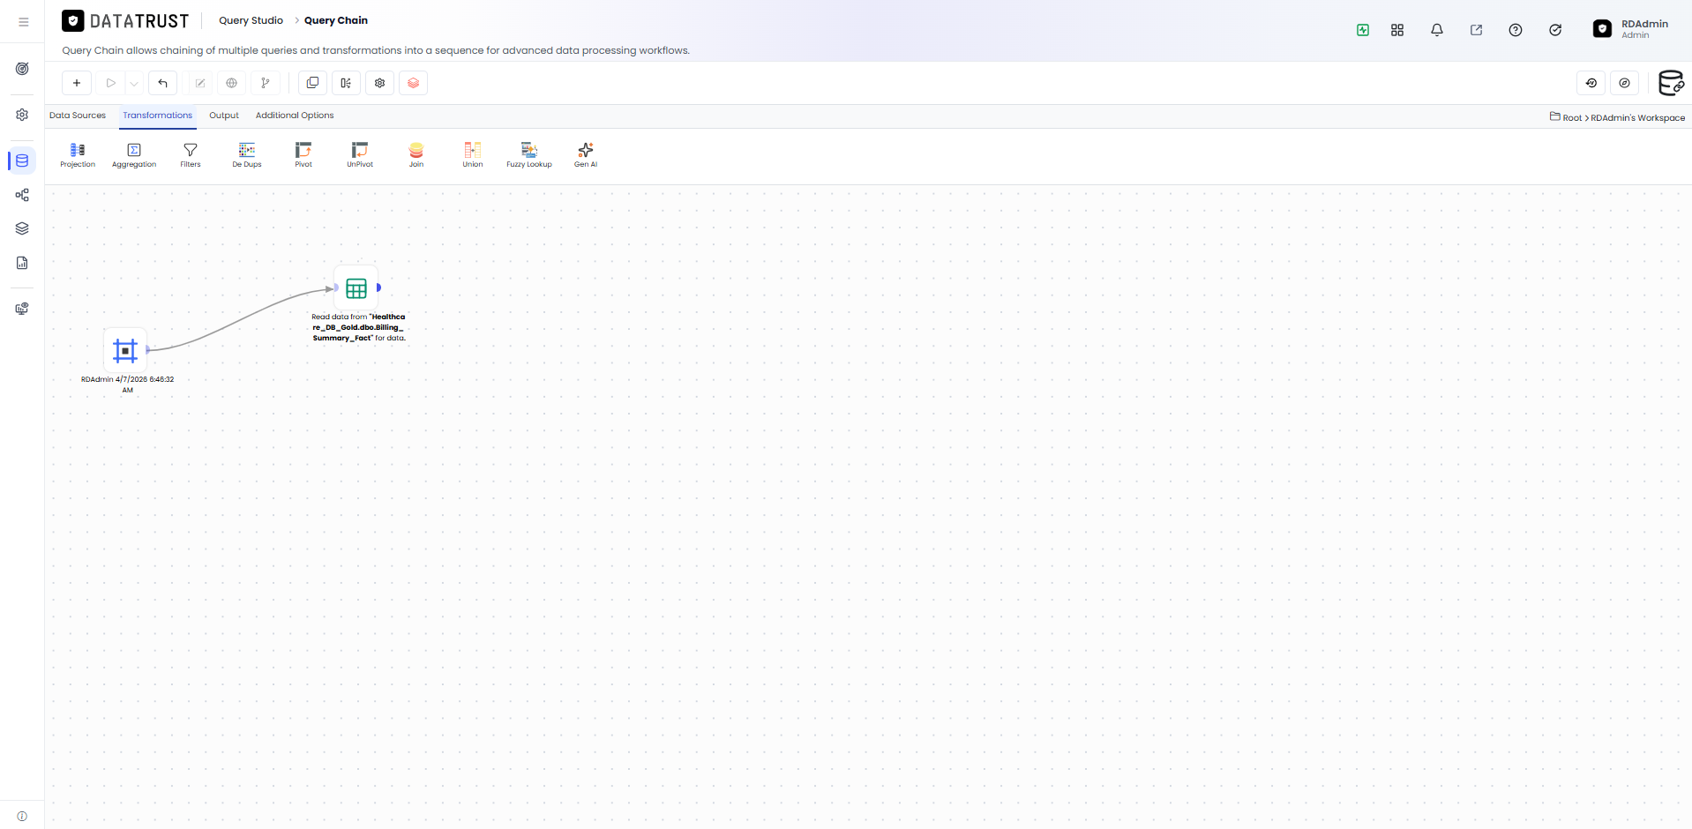Select the Billing_Summary_Fact table node
Image resolution: width=1692 pixels, height=829 pixels.
coord(356,288)
